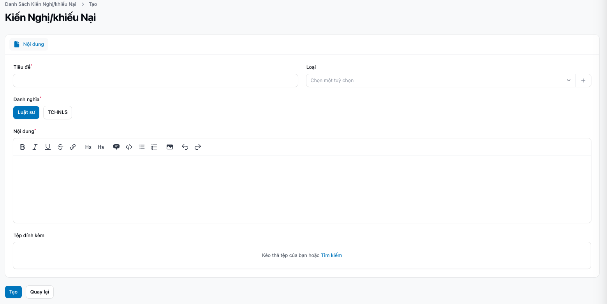The image size is (607, 304).
Task: Create a bulleted list
Action: 142,147
